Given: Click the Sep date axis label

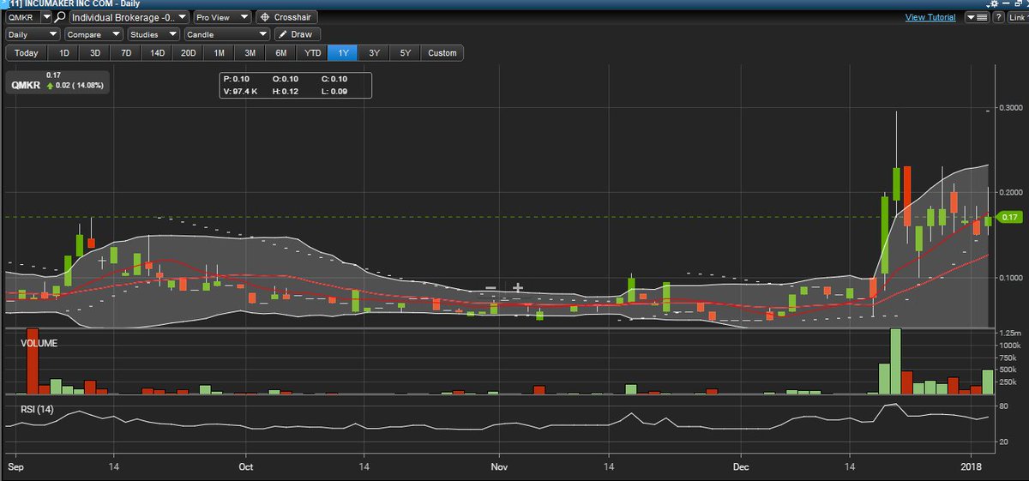Looking at the screenshot, I should click(x=15, y=467).
